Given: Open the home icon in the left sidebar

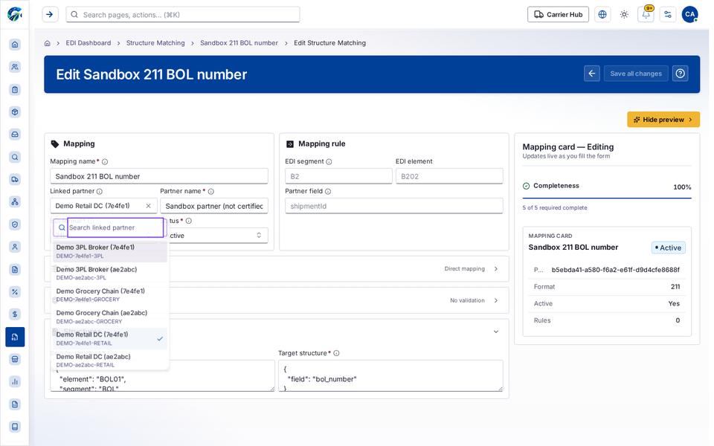Looking at the screenshot, I should tap(15, 45).
